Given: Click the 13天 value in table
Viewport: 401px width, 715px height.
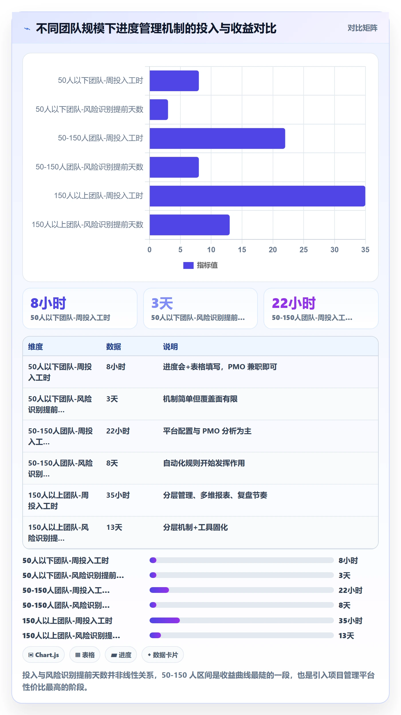Looking at the screenshot, I should [x=114, y=527].
